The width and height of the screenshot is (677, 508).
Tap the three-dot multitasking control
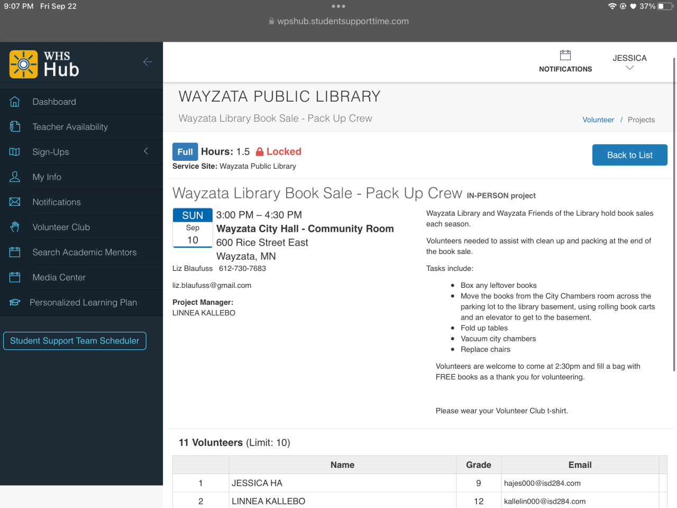(338, 6)
